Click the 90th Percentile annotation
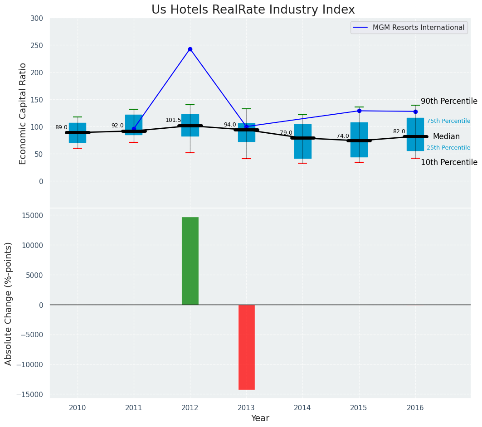 pos(449,101)
